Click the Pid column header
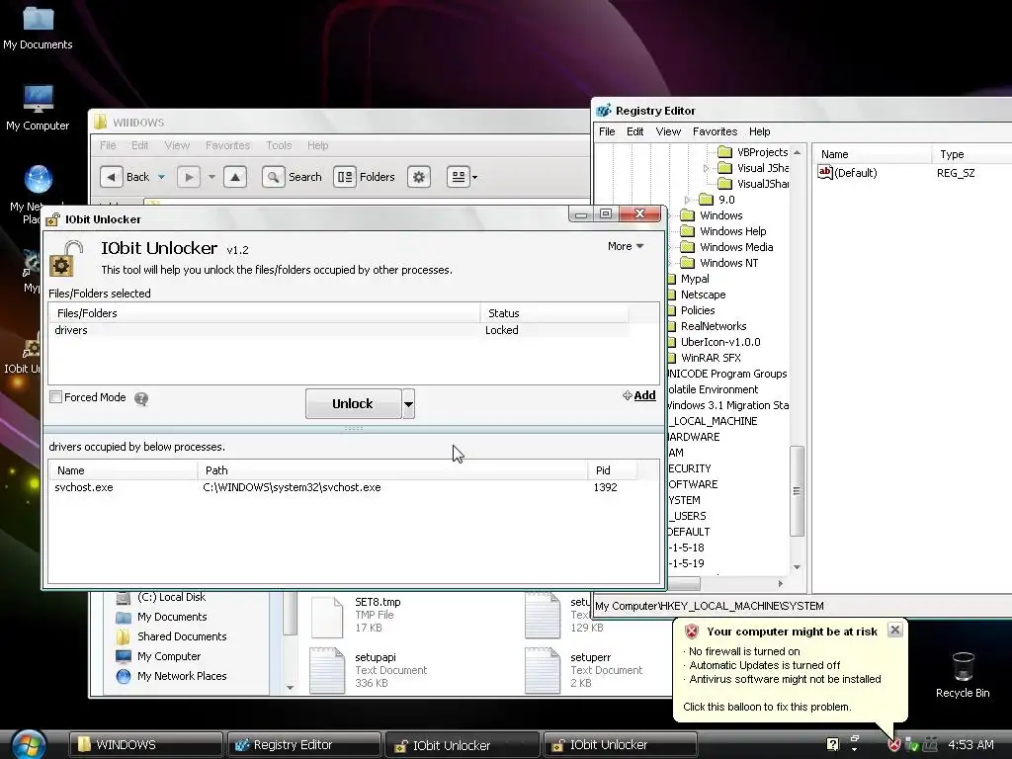1012x759 pixels. point(612,470)
